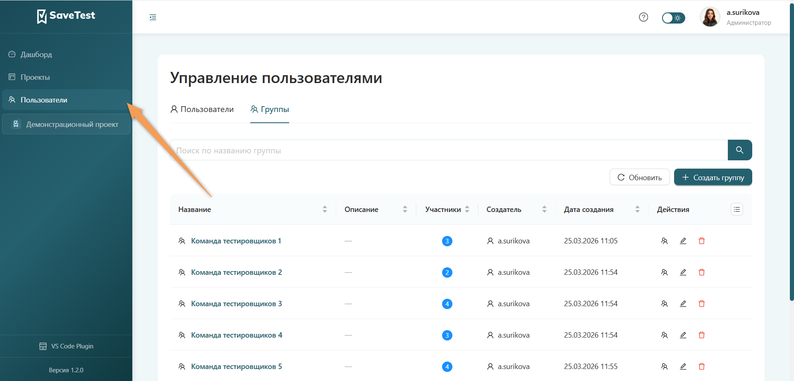Sort groups by Дата создания
The height and width of the screenshot is (381, 794).
coord(637,209)
